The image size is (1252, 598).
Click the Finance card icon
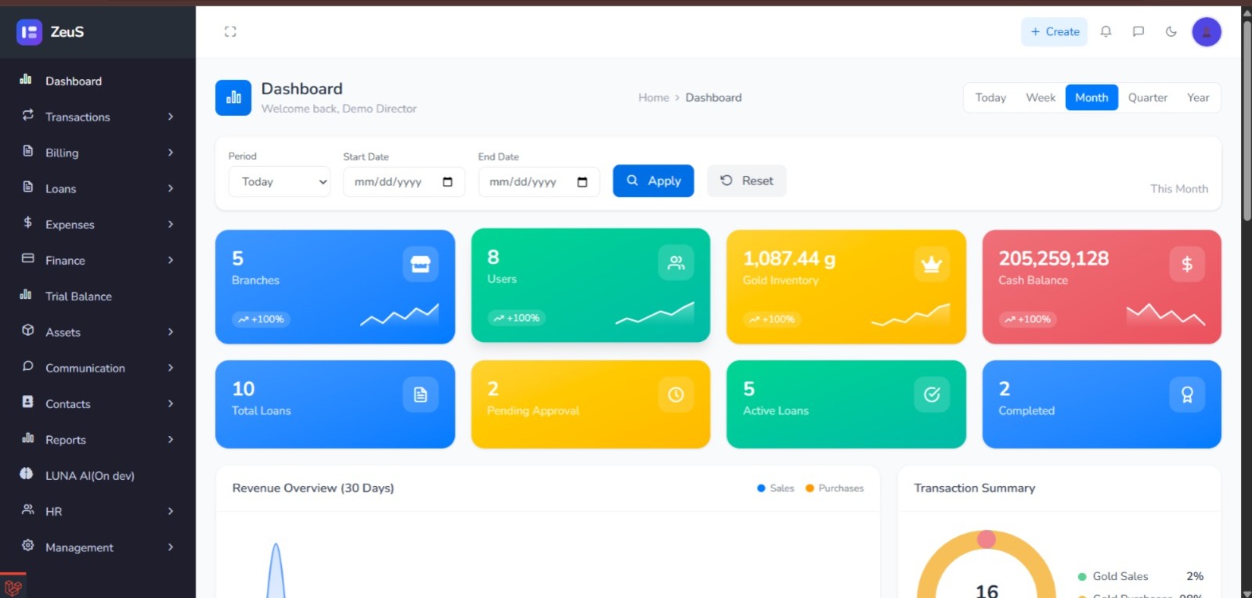click(x=28, y=258)
